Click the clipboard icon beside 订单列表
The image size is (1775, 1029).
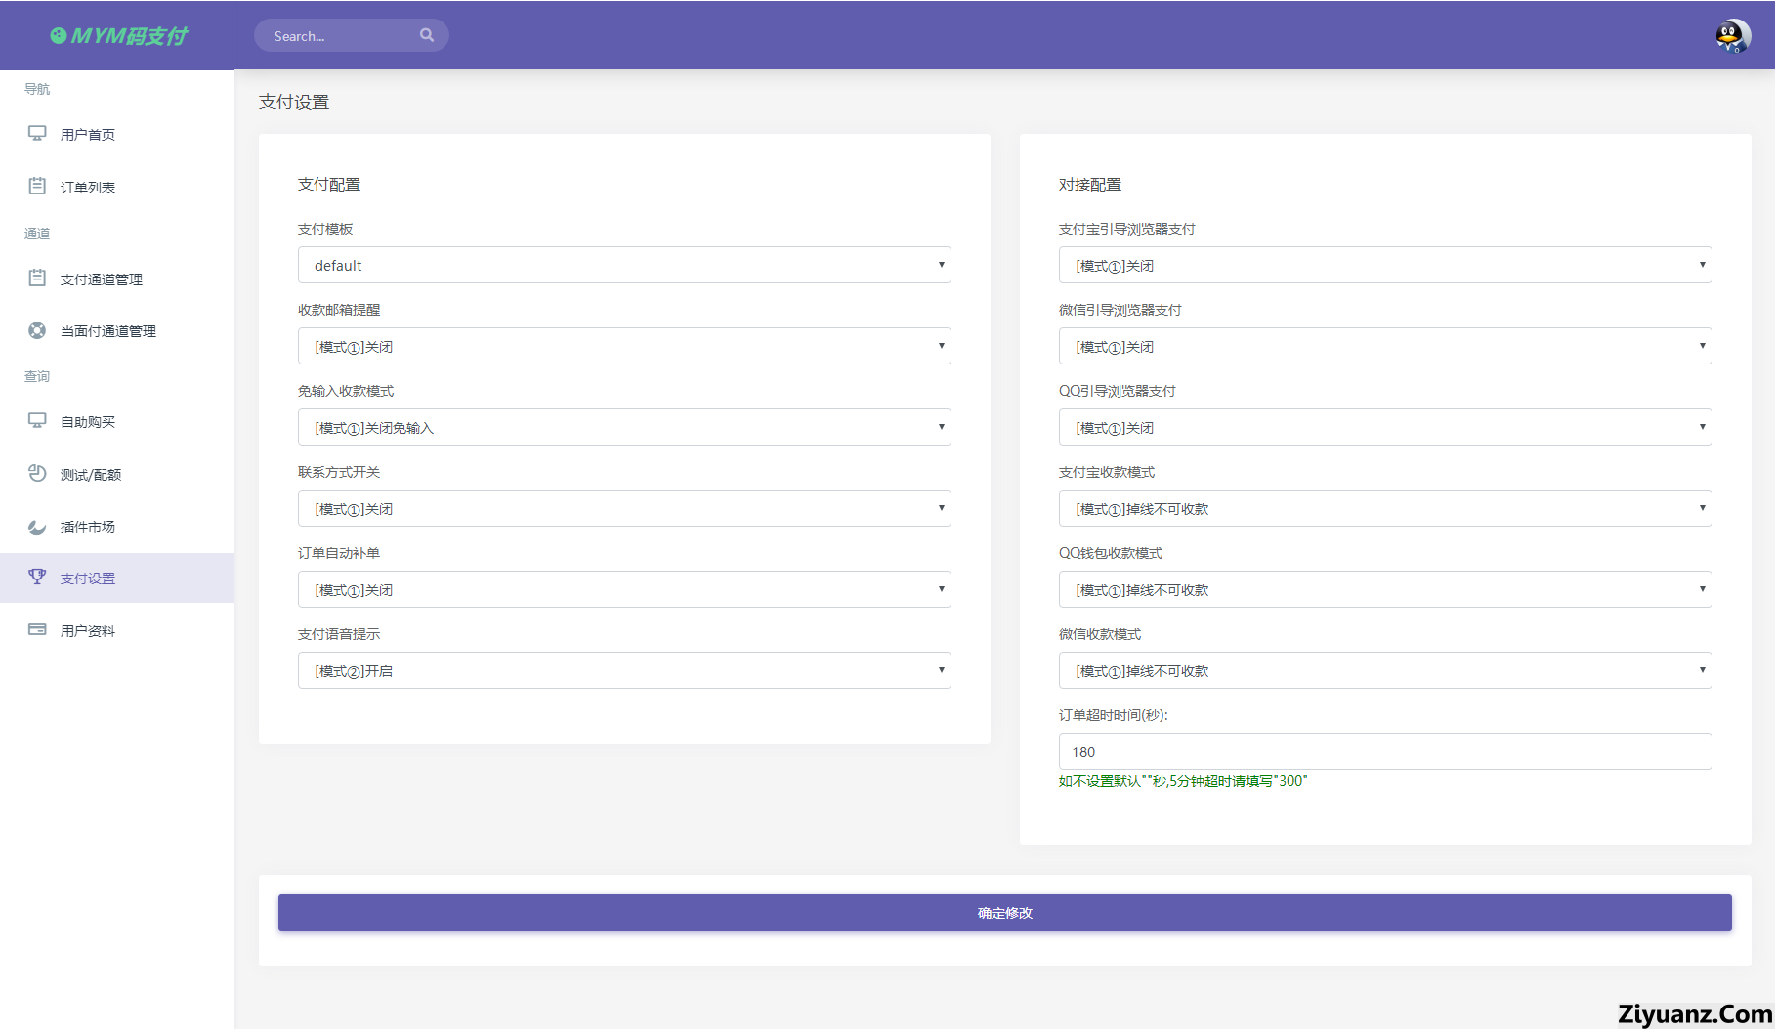[37, 186]
